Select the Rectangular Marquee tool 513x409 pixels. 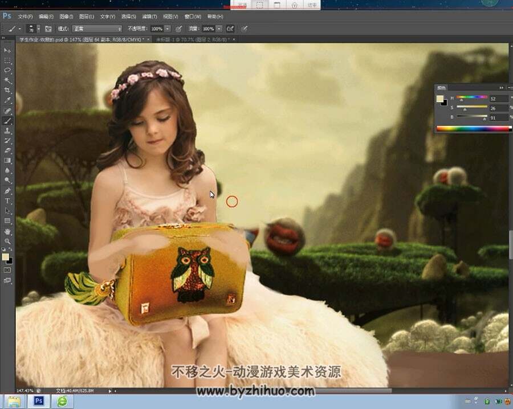click(x=7, y=61)
